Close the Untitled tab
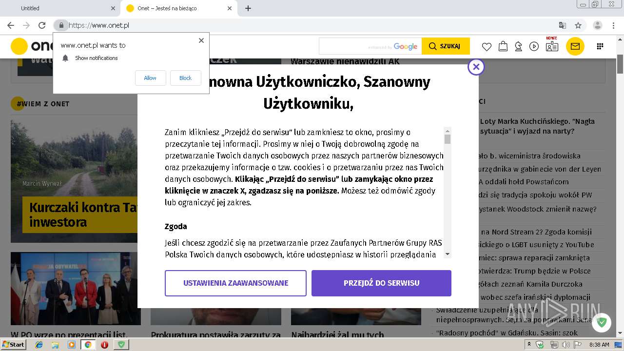Screen dimensions: 624x351 [113, 8]
